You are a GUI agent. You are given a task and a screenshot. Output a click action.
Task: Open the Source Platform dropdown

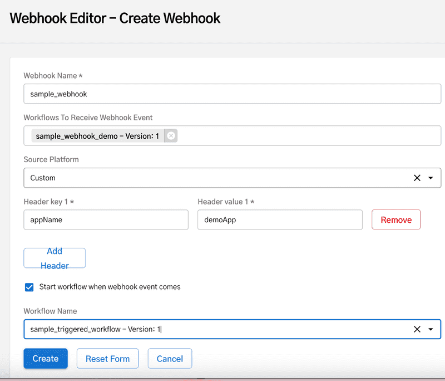(222, 178)
